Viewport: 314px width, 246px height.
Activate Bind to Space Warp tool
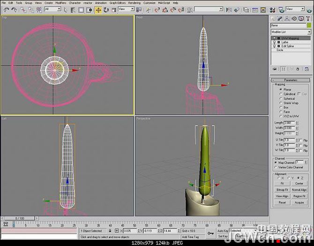[39, 10]
